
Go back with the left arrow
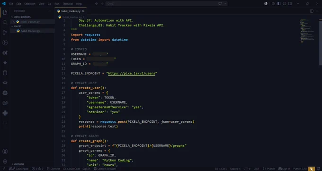[97, 3]
